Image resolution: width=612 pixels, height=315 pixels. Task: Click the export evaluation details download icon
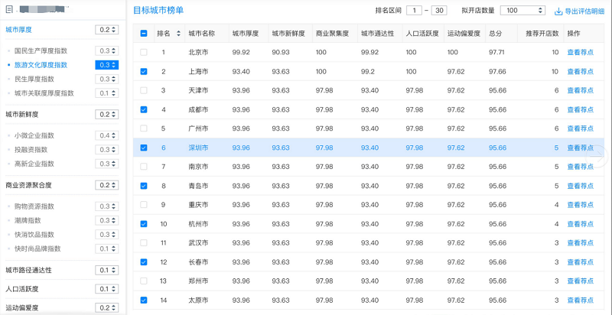pos(558,11)
